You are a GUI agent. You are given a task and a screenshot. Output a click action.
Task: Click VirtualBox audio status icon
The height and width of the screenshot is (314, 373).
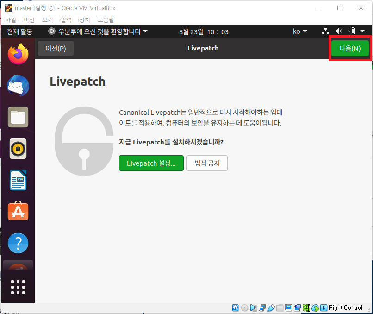(x=253, y=308)
